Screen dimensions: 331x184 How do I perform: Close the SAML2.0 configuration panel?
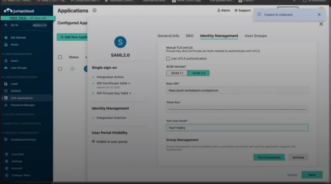321,24
